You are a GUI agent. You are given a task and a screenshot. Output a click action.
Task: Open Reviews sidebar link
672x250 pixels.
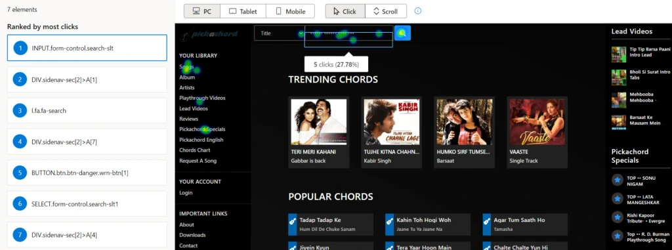(188, 119)
